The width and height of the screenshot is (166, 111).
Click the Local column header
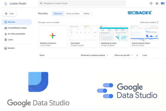coord(144,55)
